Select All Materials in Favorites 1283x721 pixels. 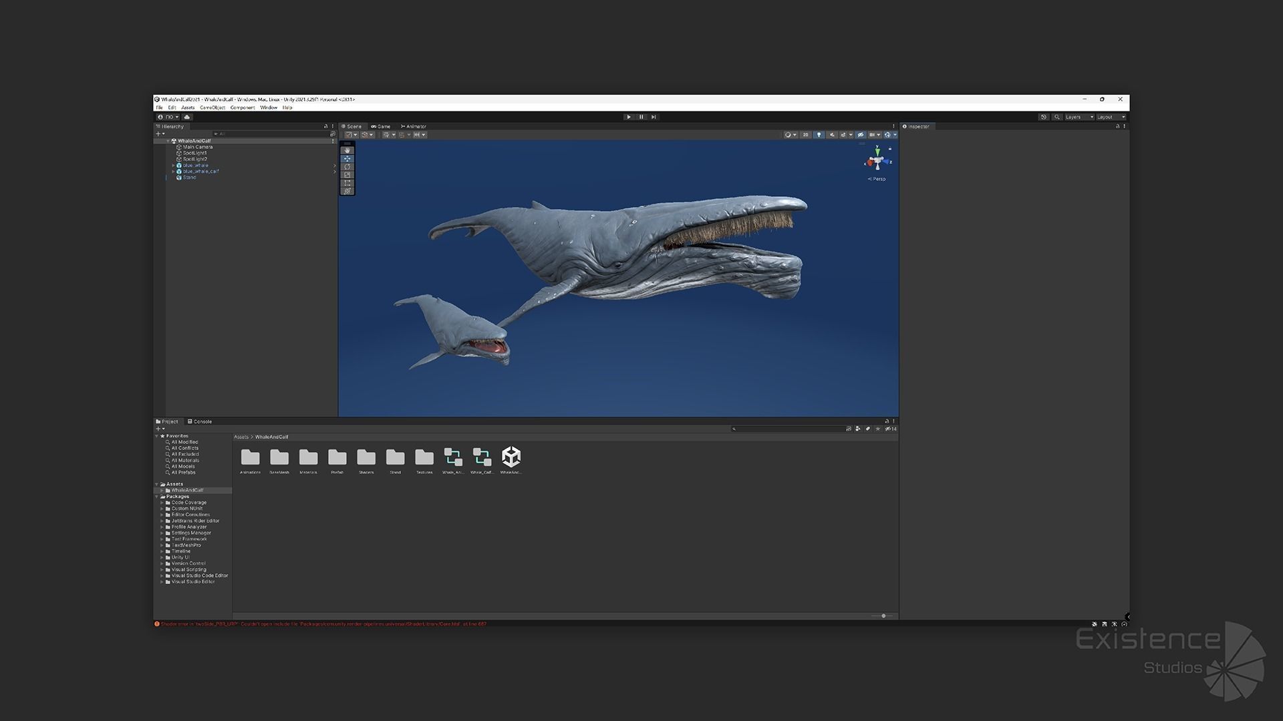(x=185, y=460)
